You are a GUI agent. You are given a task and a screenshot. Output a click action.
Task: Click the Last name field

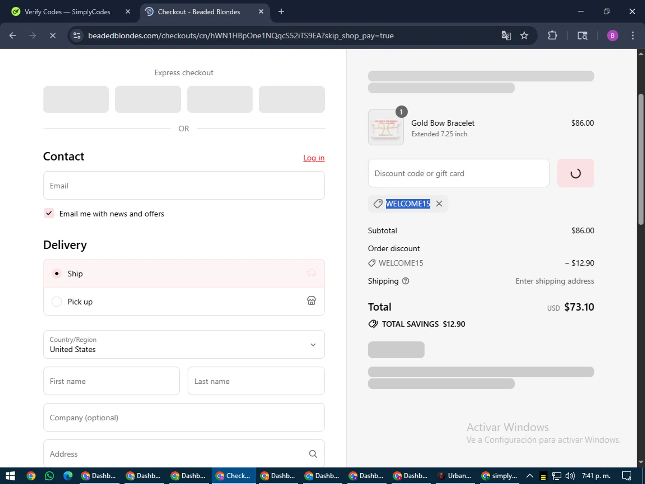pyautogui.click(x=256, y=381)
